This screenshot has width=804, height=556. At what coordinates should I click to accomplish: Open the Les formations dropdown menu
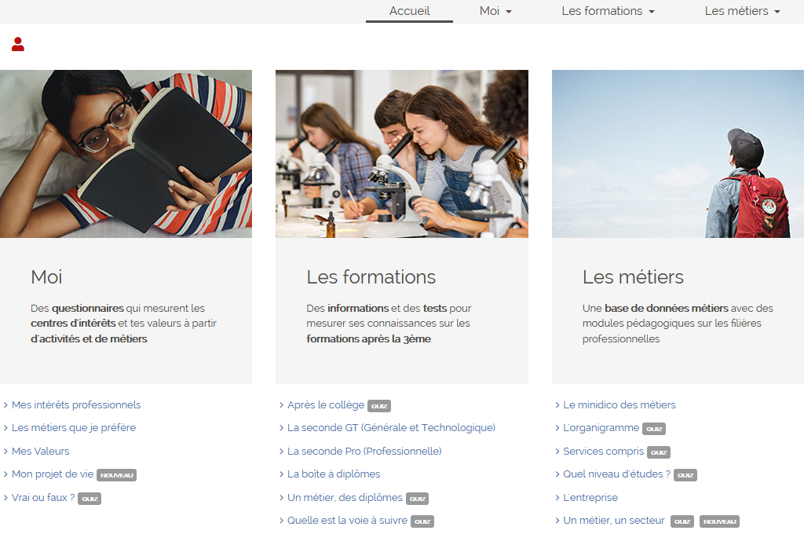[608, 11]
